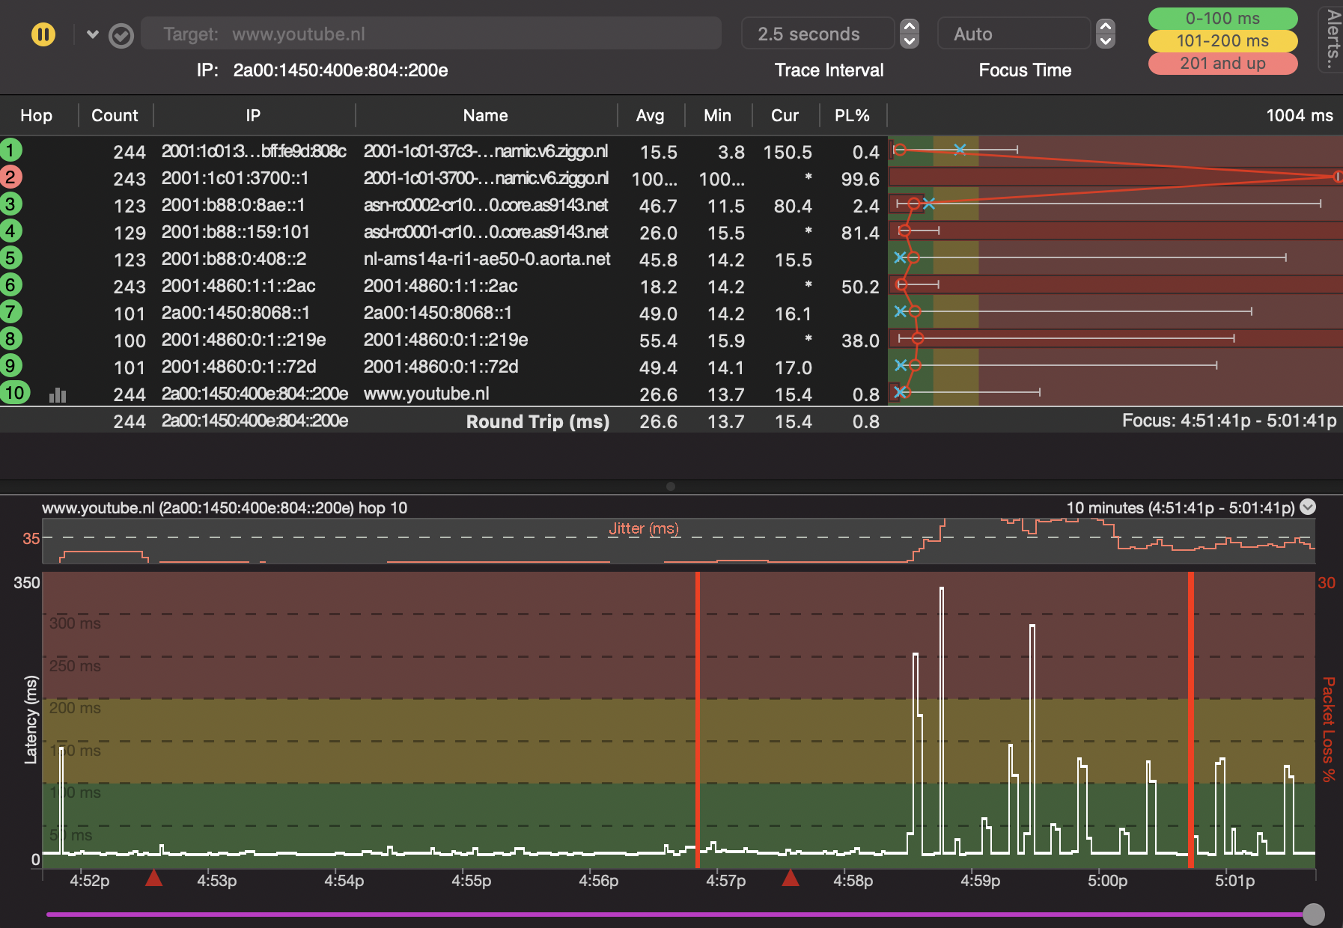Screen dimensions: 1343x928
Task: Click the red triangle marker near 4:57p
Action: click(790, 878)
